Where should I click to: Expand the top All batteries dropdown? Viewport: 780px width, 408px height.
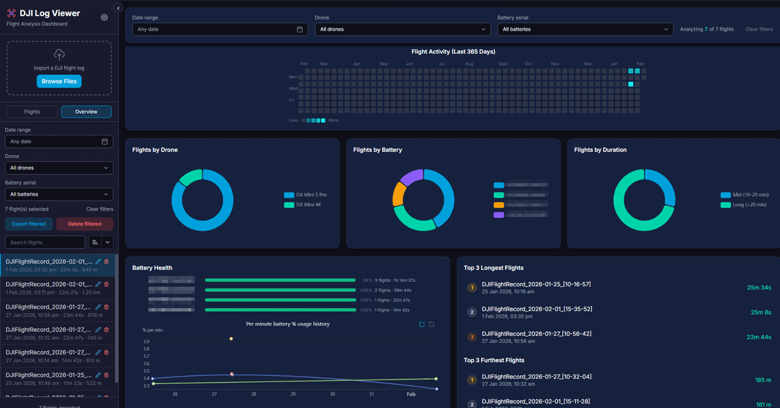pyautogui.click(x=585, y=29)
